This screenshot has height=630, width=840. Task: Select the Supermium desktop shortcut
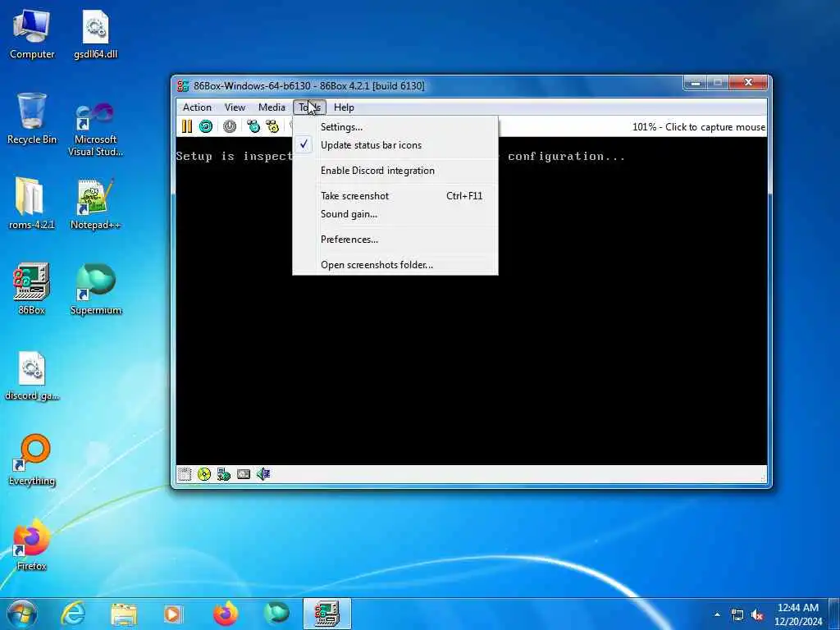click(x=95, y=288)
